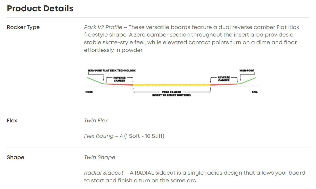Click the Product Details heading
316x189 pixels.
click(x=40, y=8)
